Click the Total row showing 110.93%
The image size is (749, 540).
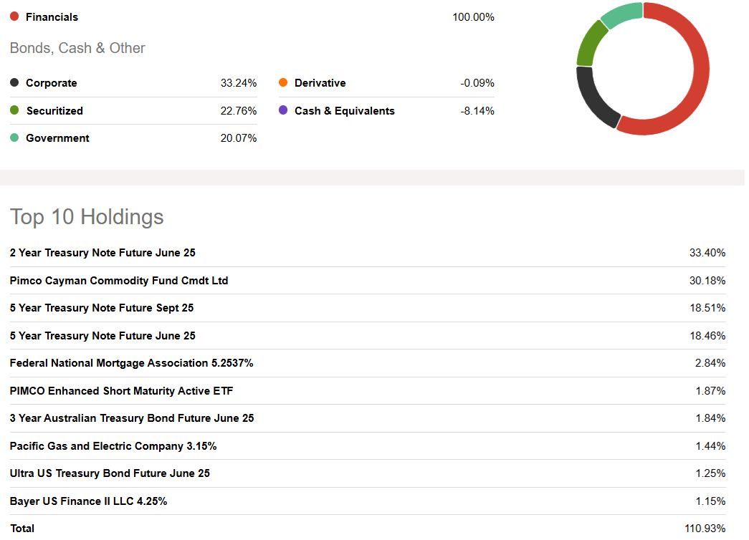point(22,528)
